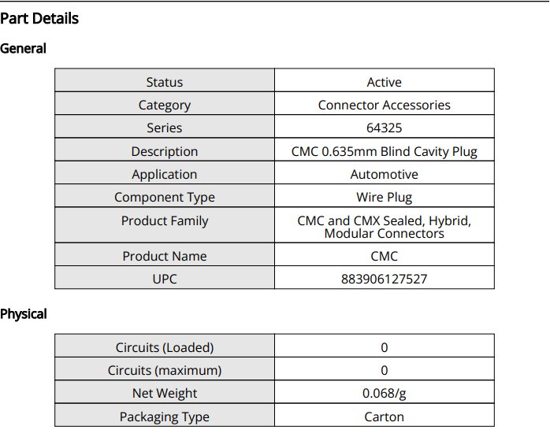The height and width of the screenshot is (437, 550).
Task: Click the CMC and CMX Sealed product family
Action: (x=384, y=227)
